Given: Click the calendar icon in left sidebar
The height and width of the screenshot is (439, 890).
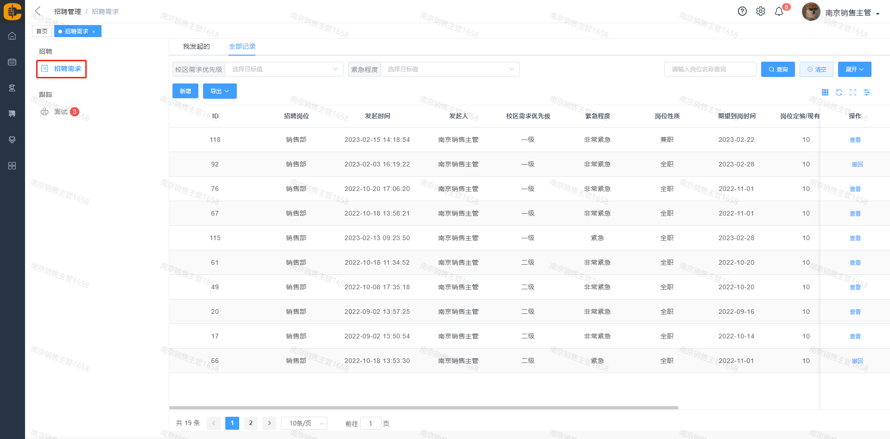Looking at the screenshot, I should click(x=12, y=62).
